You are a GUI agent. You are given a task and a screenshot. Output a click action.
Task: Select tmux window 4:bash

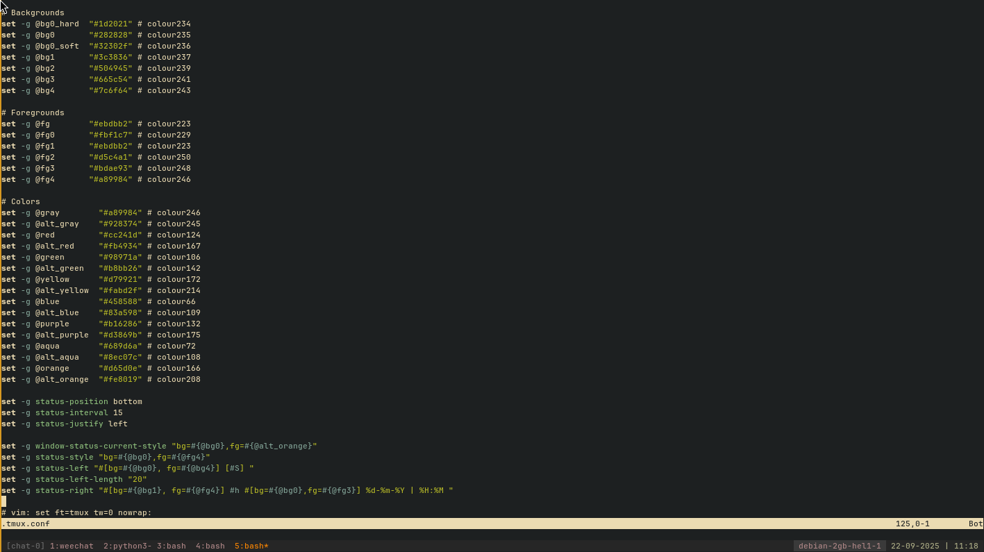(x=210, y=546)
